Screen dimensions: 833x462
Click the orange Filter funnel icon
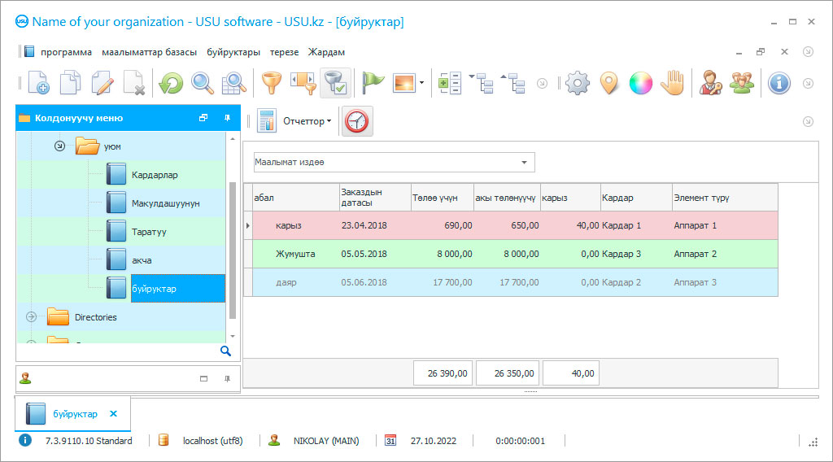coord(272,83)
